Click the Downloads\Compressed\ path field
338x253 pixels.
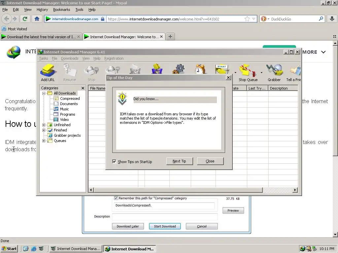point(164,206)
